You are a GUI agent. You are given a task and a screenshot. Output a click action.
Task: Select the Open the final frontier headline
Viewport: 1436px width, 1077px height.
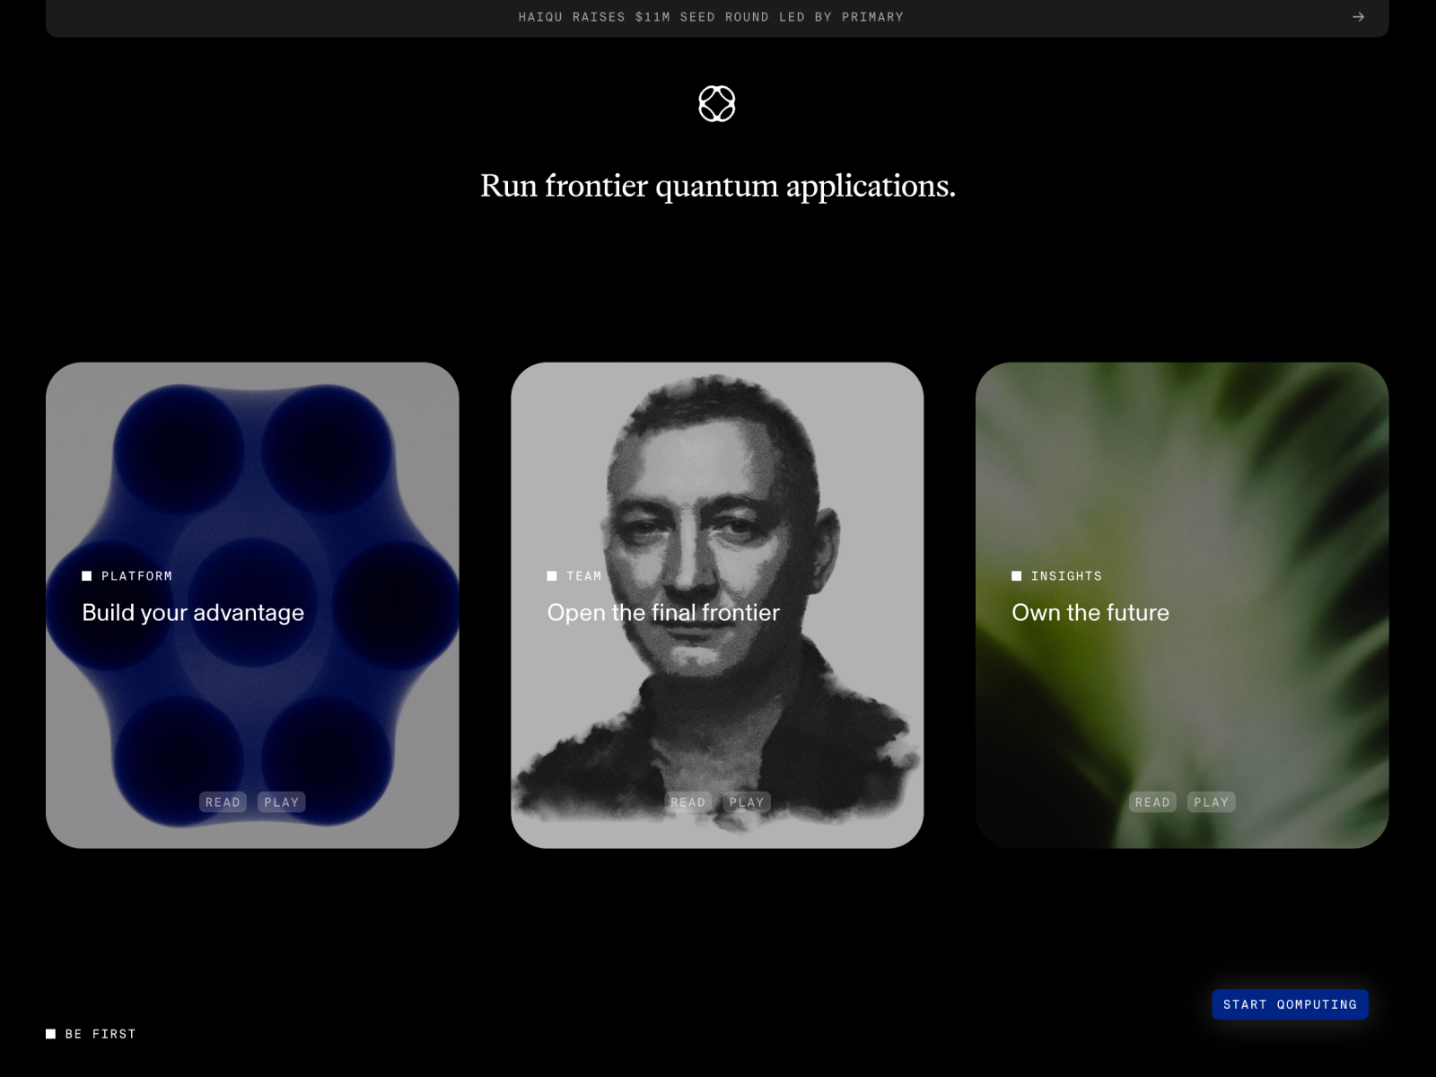(663, 613)
